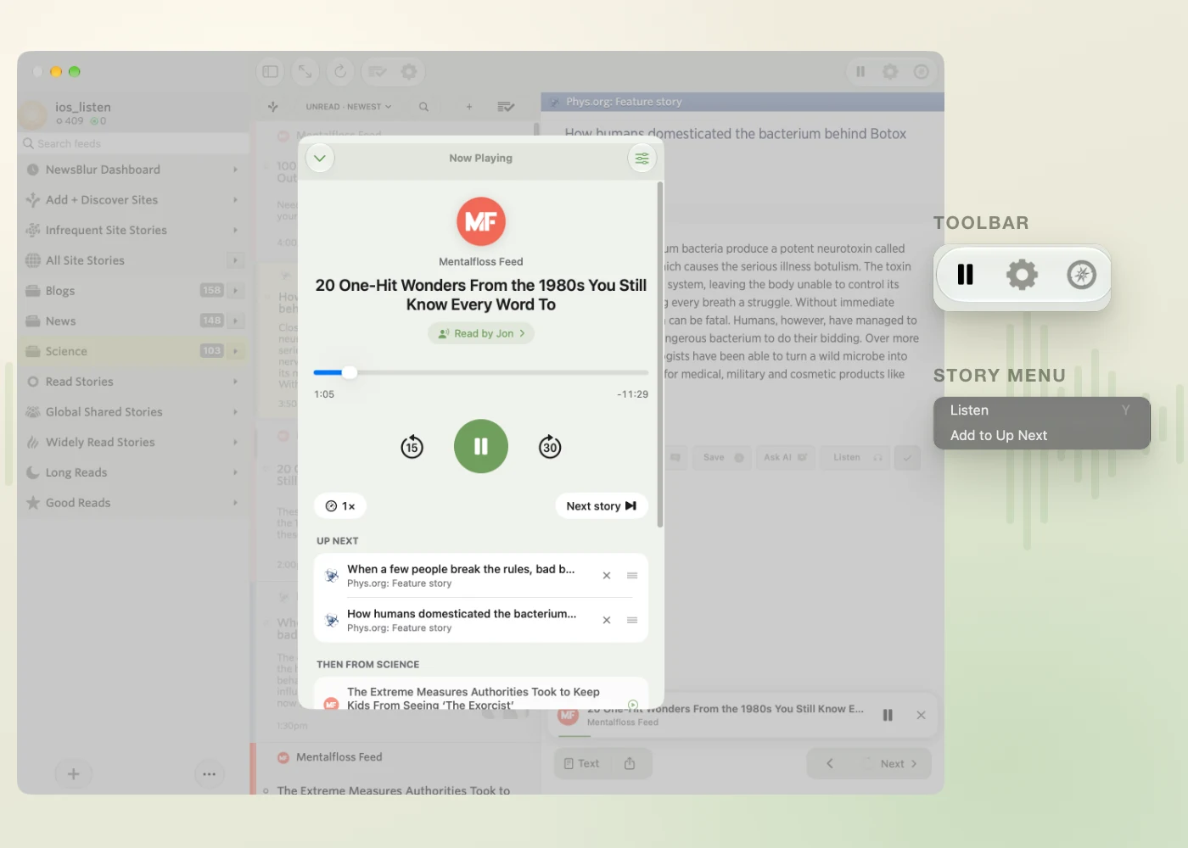Click the playback progress slider knob
The width and height of the screenshot is (1188, 848).
coord(350,372)
